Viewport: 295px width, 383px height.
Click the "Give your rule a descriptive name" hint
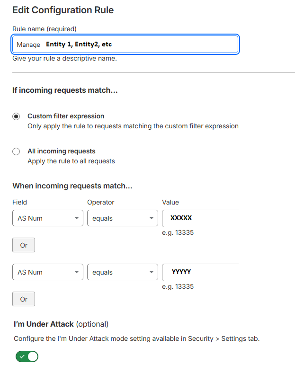tap(64, 59)
